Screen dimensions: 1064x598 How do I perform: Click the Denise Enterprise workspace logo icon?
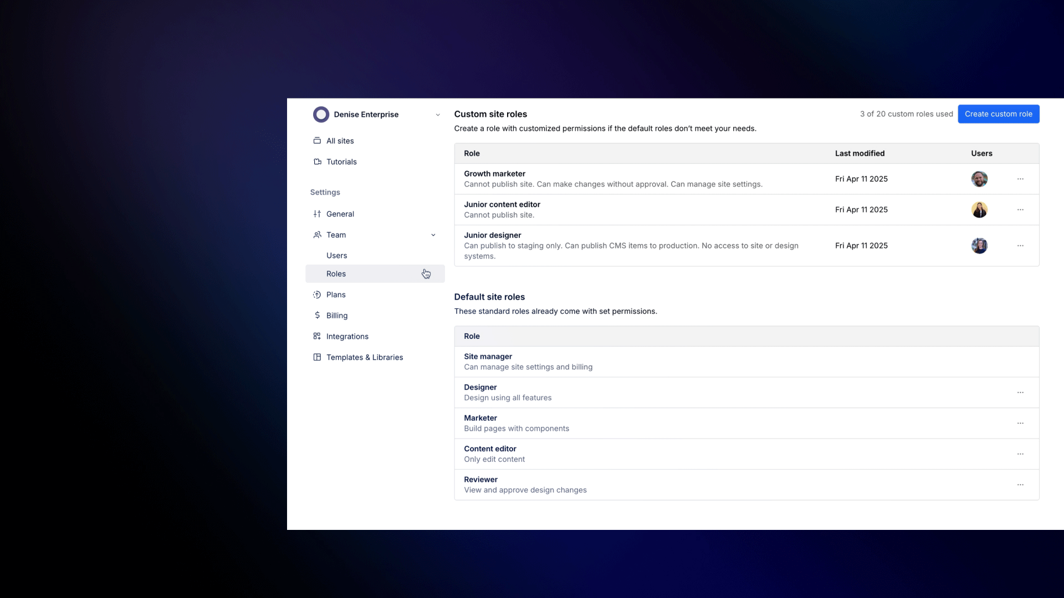tap(321, 115)
